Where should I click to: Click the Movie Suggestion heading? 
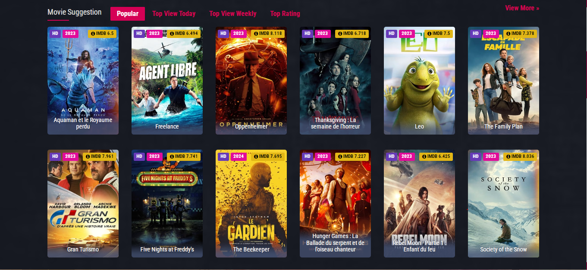tap(75, 12)
